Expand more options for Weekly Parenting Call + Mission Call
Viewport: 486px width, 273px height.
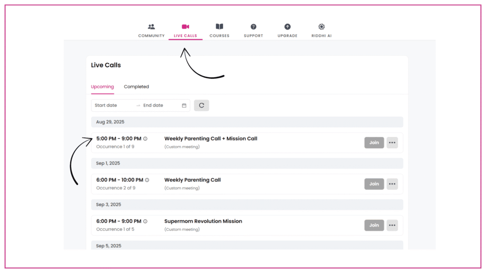point(392,143)
